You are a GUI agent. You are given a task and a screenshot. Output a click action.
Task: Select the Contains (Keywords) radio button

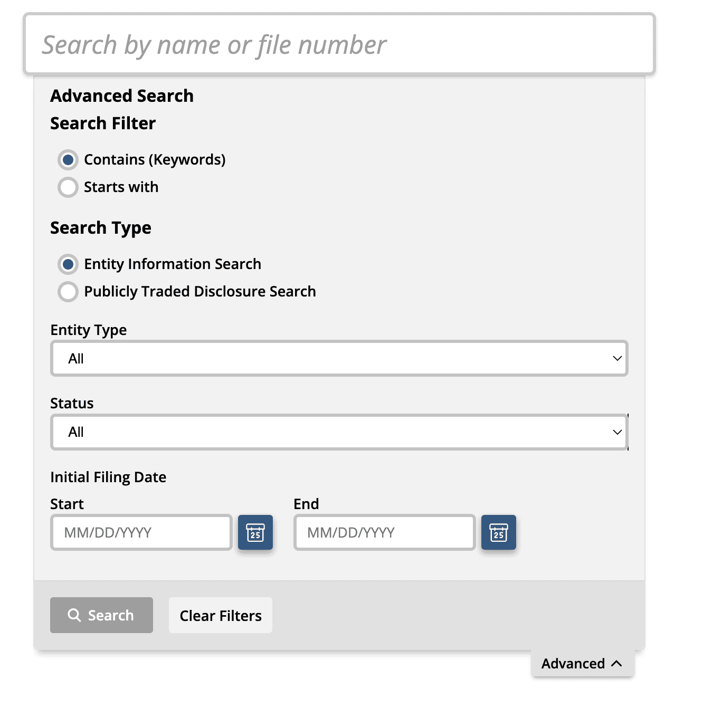[x=68, y=159]
